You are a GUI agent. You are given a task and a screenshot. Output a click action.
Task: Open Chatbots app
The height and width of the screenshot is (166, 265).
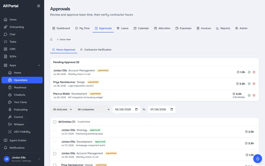point(22,95)
